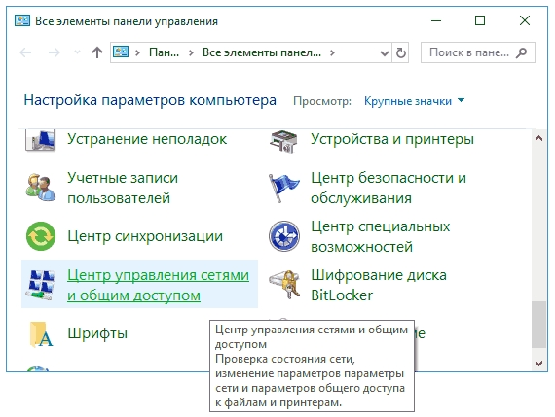
Task: Click the refresh button beside address bar
Action: point(401,53)
